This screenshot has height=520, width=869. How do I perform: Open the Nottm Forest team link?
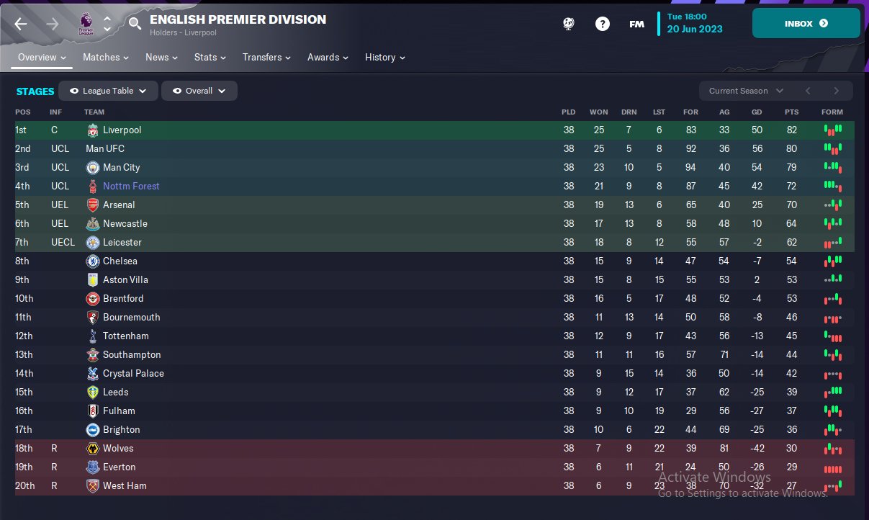coord(131,187)
